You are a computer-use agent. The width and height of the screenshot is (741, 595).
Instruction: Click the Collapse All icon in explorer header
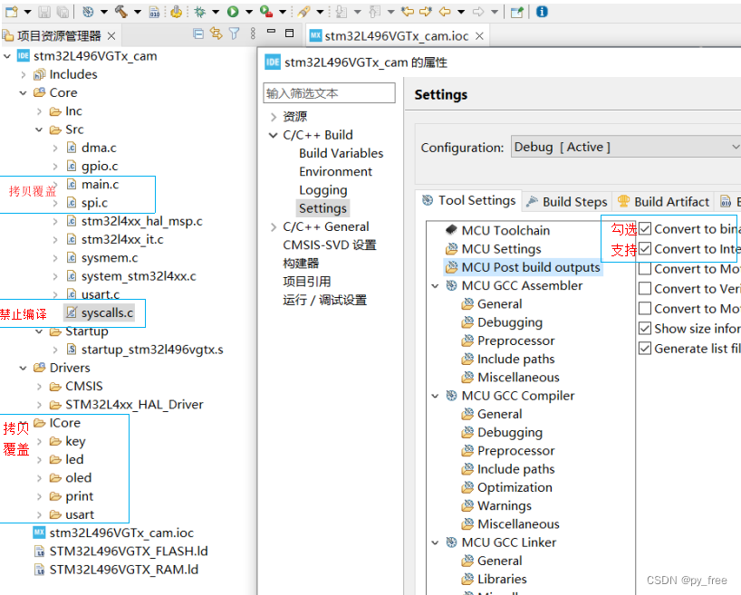point(198,34)
